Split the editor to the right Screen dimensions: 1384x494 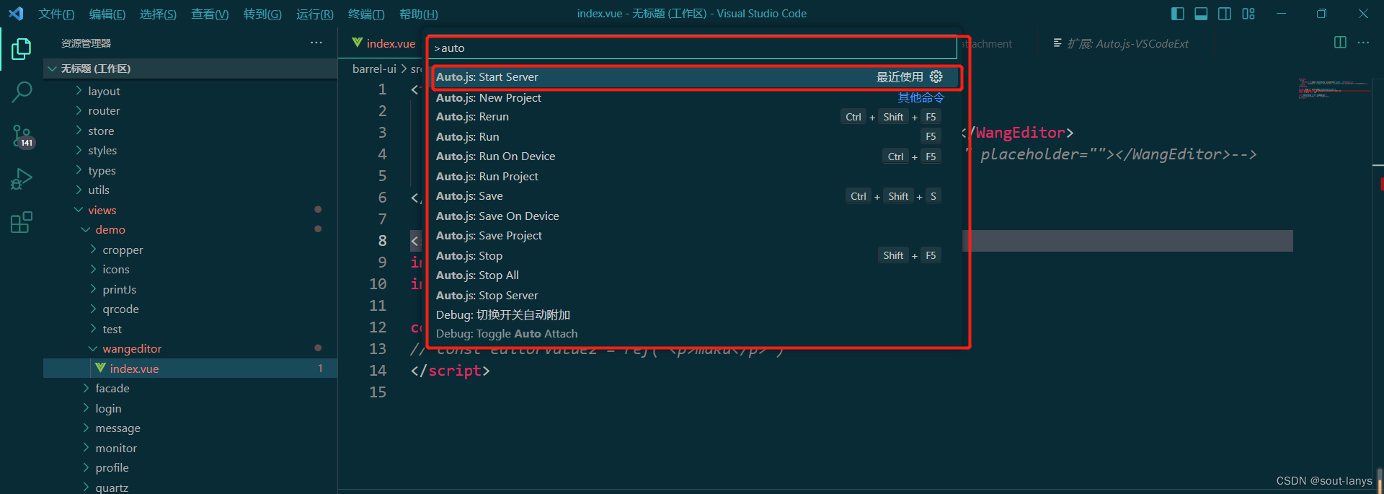click(1340, 43)
